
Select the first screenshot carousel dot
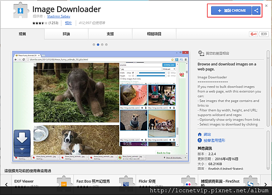click(94, 44)
